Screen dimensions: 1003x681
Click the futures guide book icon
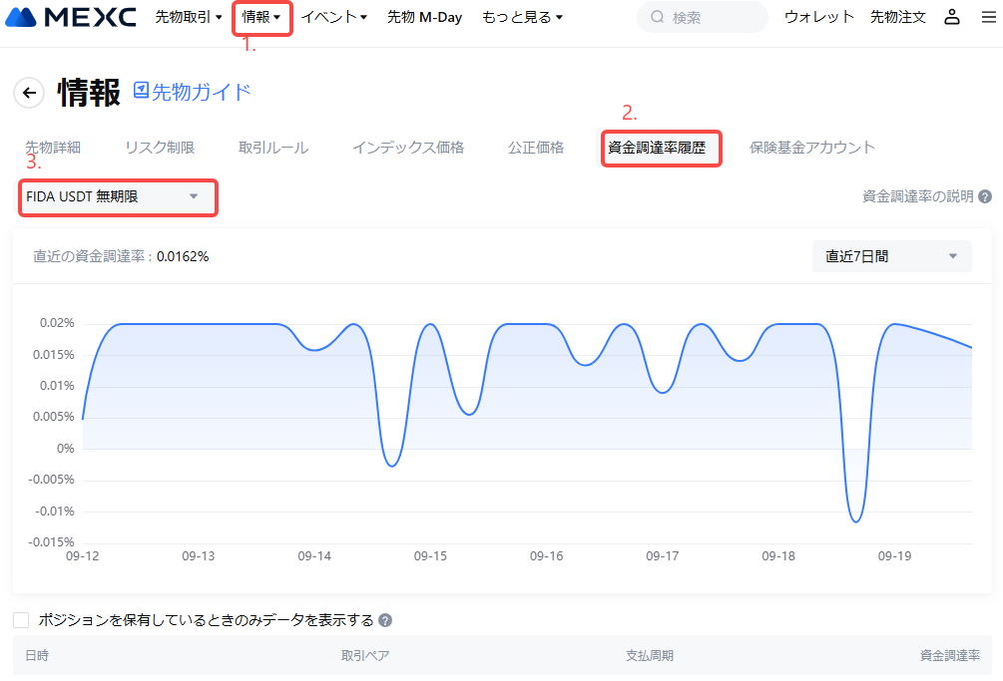pos(141,91)
